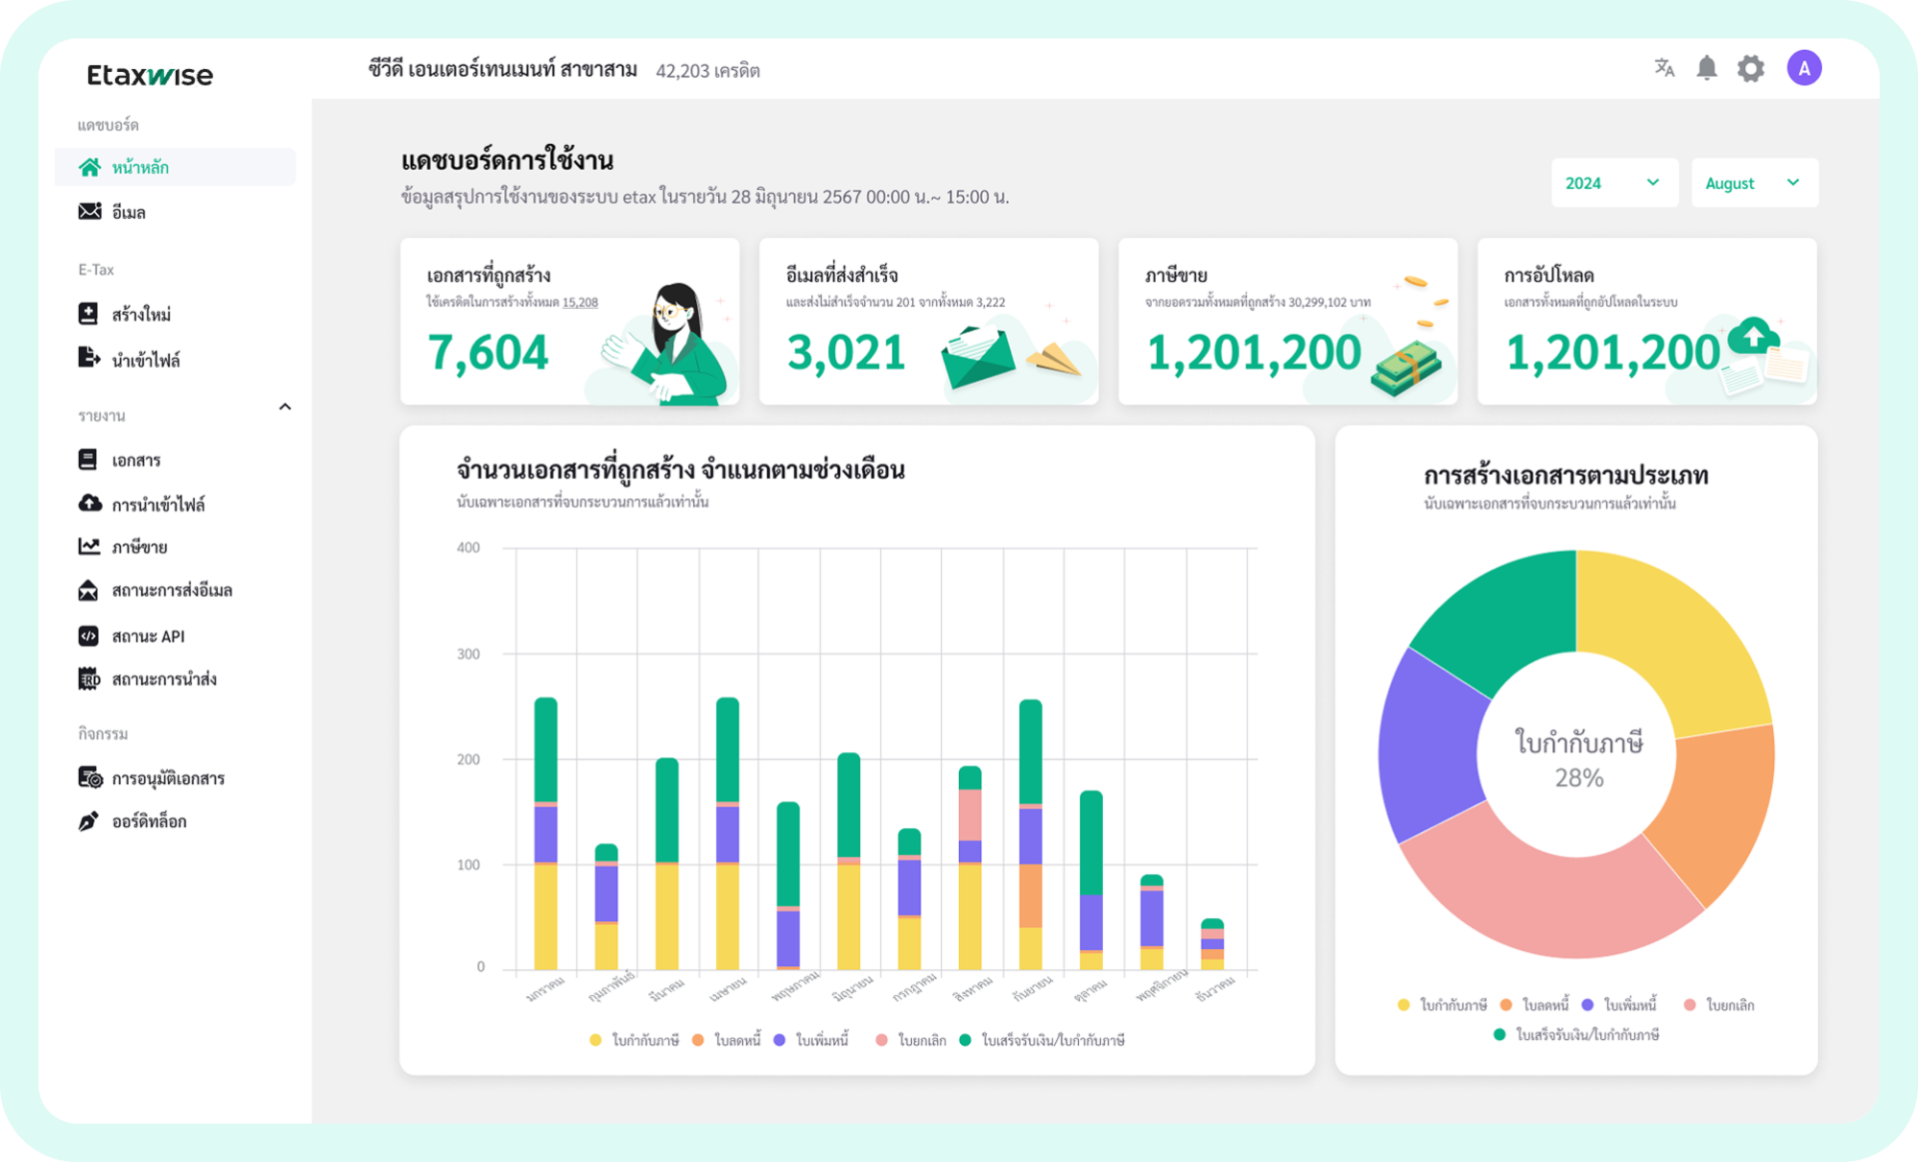Open the notifications bell

click(1707, 68)
